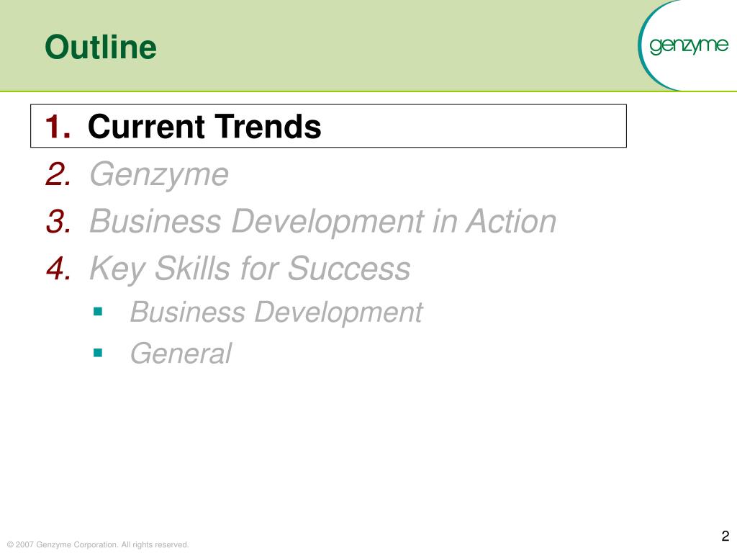Screen dimensions: 737x553
Task: Click the italic number 4
Action: coord(59,269)
